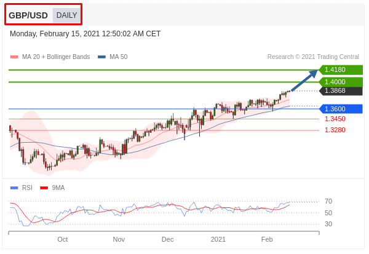Click the 2021 label on the time axis
This screenshot has width=369, height=254.
pyautogui.click(x=218, y=239)
